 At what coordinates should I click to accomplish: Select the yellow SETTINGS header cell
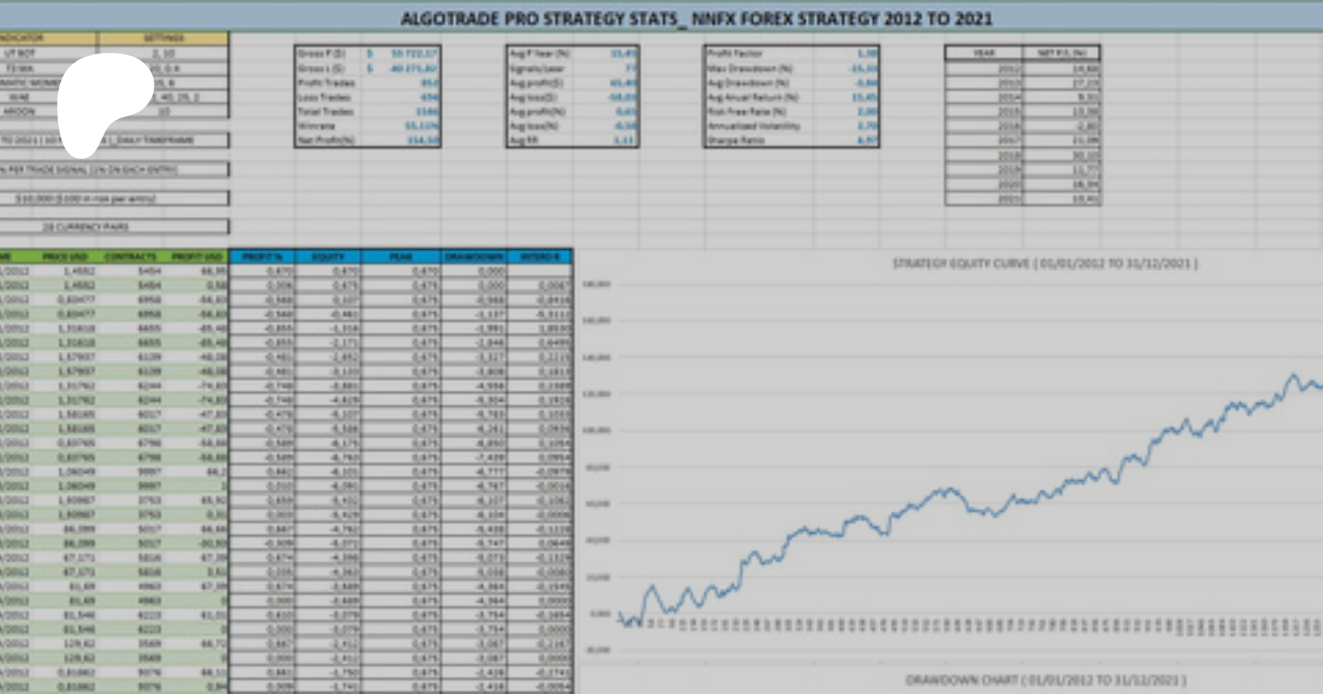tap(163, 38)
